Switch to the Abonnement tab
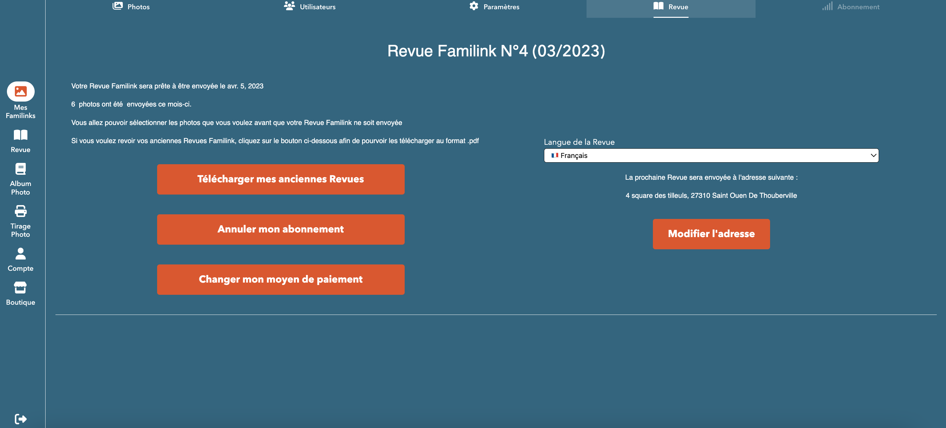The height and width of the screenshot is (428, 946). pos(858,7)
